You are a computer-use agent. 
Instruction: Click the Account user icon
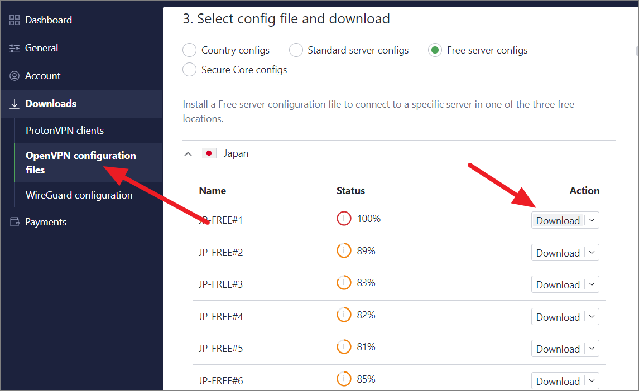[x=15, y=76]
